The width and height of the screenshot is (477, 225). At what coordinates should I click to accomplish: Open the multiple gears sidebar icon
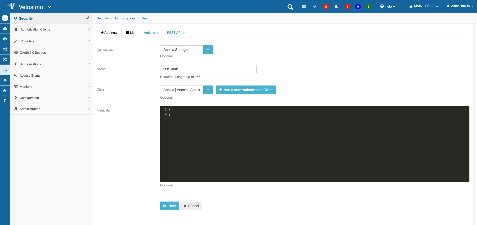[5, 49]
